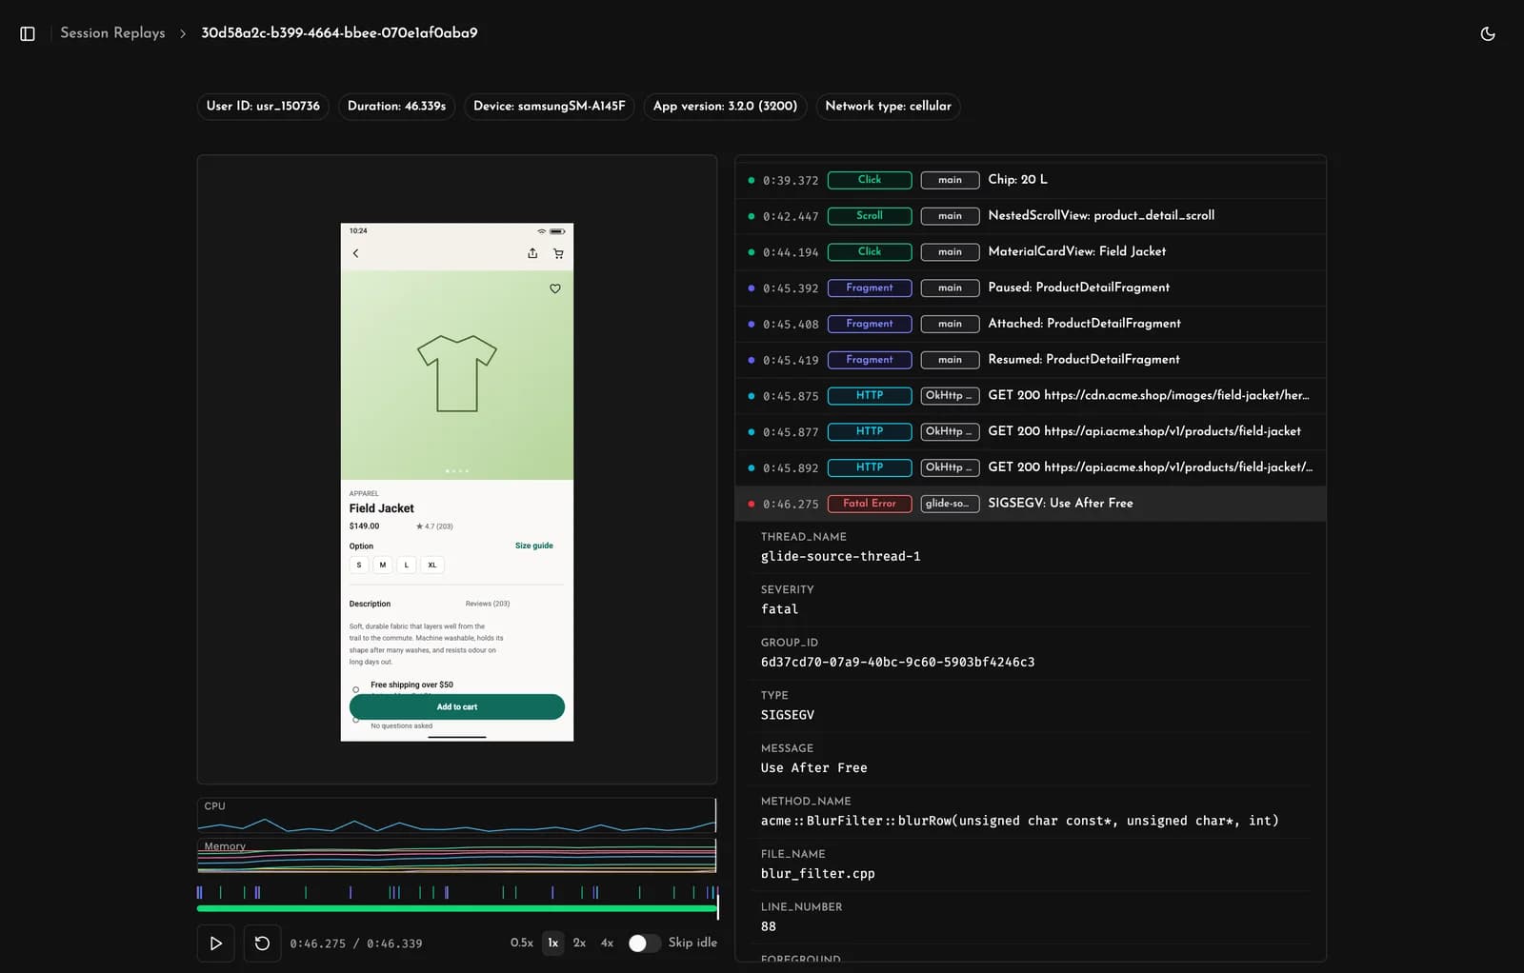Click the CPU usage chart
The width and height of the screenshot is (1524, 973).
tap(456, 816)
